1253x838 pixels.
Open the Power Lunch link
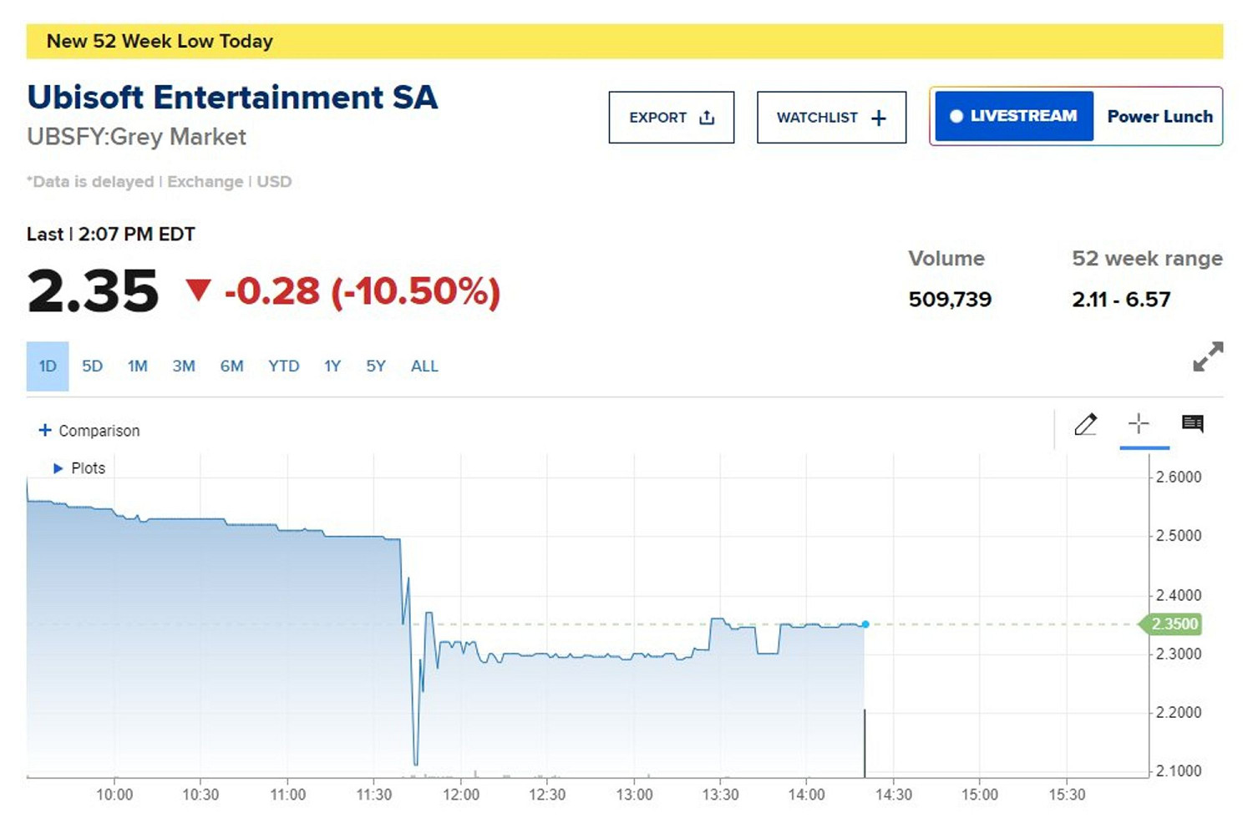(x=1159, y=117)
